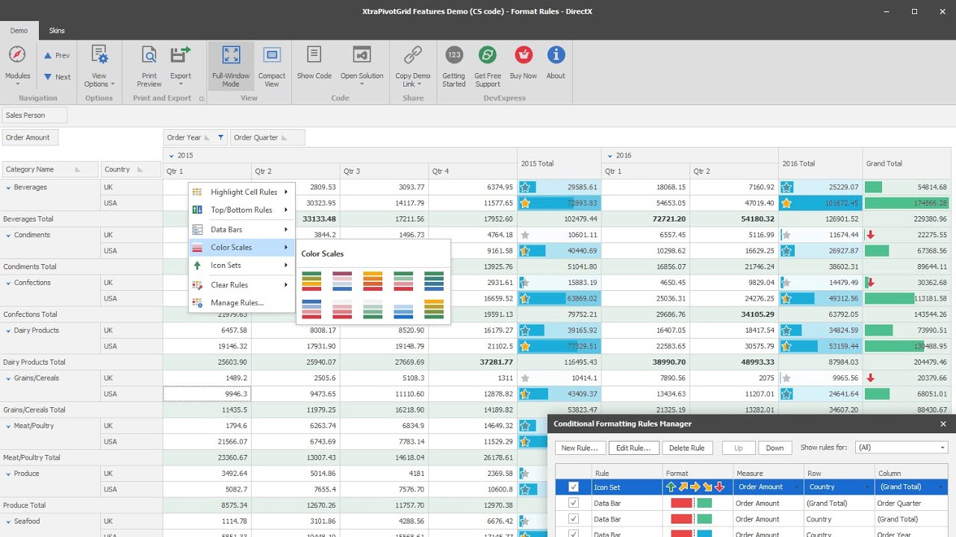This screenshot has height=537, width=956.
Task: Collapse the Grains/Cereals category
Action: tap(8, 378)
